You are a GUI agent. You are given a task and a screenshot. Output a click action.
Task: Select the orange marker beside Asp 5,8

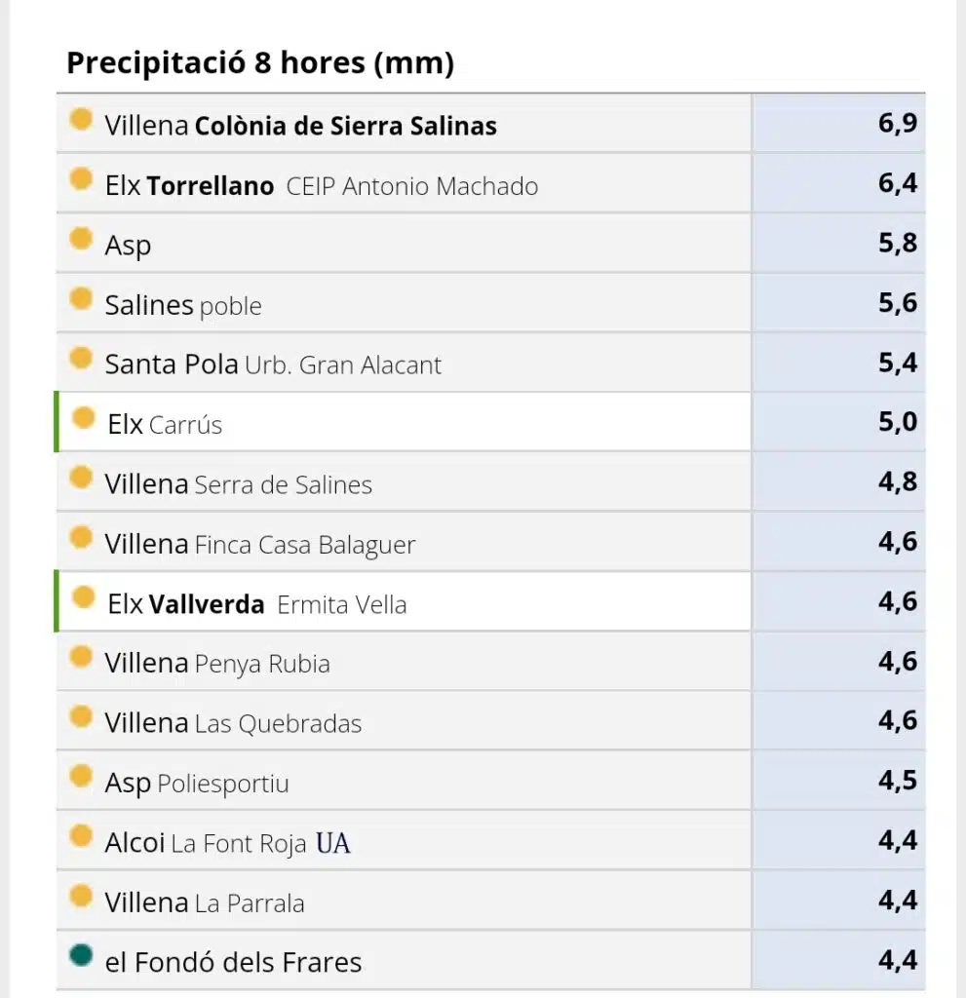pyautogui.click(x=81, y=239)
